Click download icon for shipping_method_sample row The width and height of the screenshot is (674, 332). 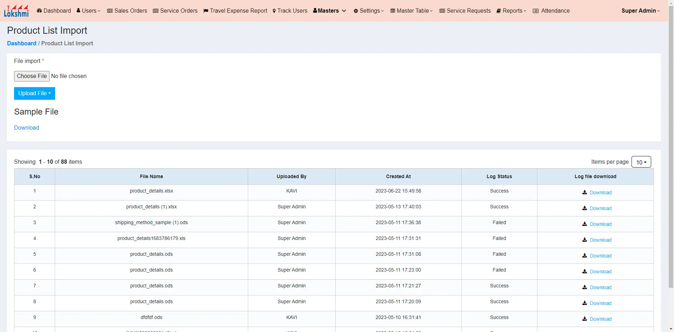(x=584, y=224)
